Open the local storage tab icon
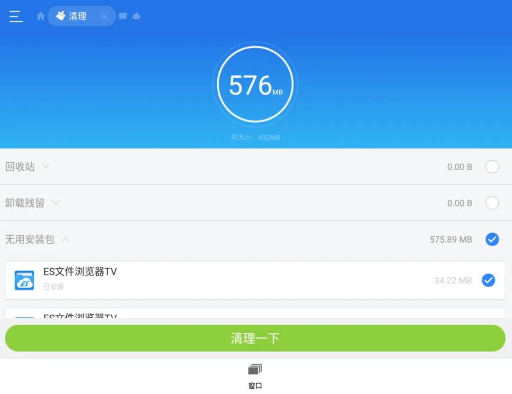 point(123,16)
